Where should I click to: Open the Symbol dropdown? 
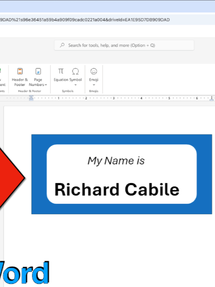click(x=75, y=77)
